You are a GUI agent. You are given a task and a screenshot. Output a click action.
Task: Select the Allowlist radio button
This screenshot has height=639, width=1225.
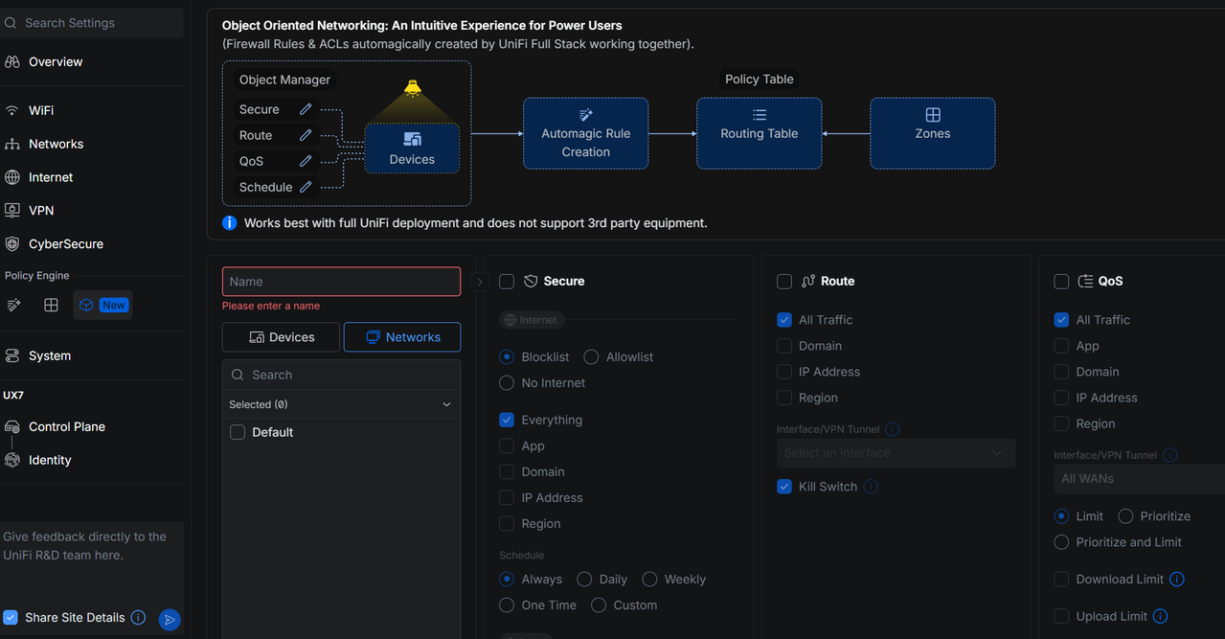pos(591,357)
